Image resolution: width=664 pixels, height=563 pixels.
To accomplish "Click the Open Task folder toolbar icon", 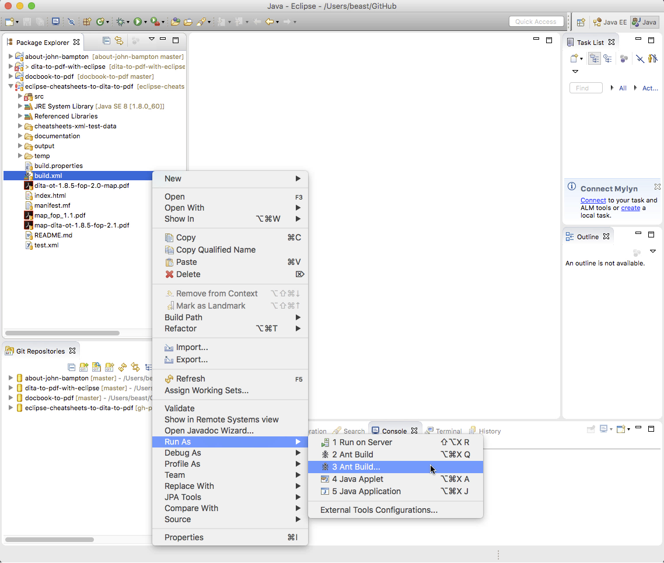I will (188, 22).
